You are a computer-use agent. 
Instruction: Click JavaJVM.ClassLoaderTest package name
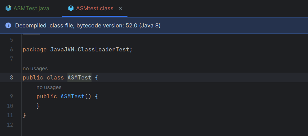click(90, 50)
